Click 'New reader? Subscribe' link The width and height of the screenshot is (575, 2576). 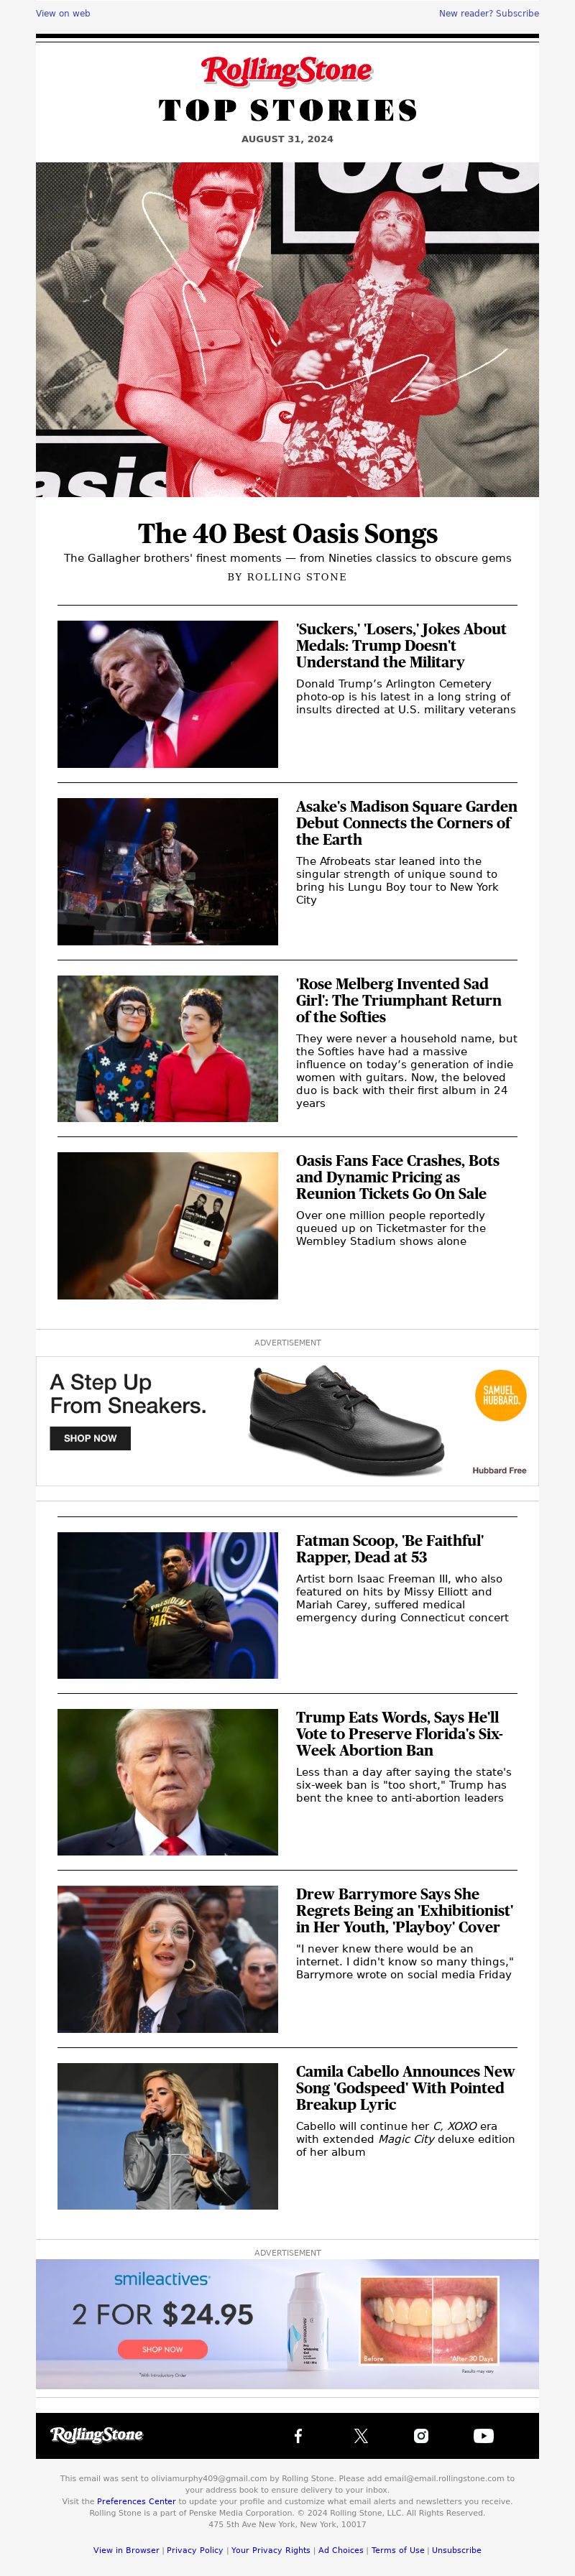tap(489, 13)
